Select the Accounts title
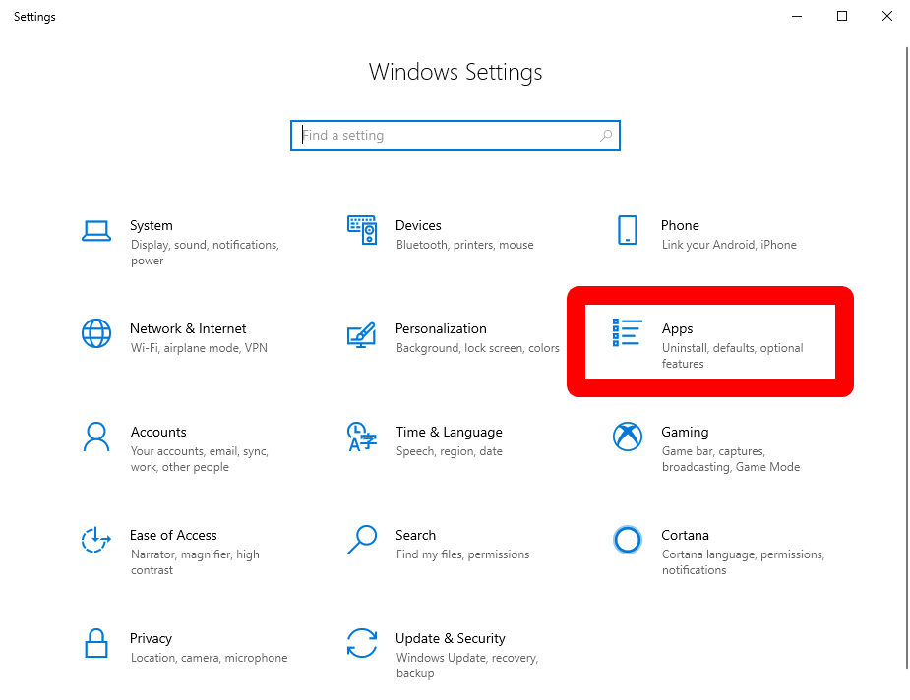Image resolution: width=910 pixels, height=700 pixels. 158,432
